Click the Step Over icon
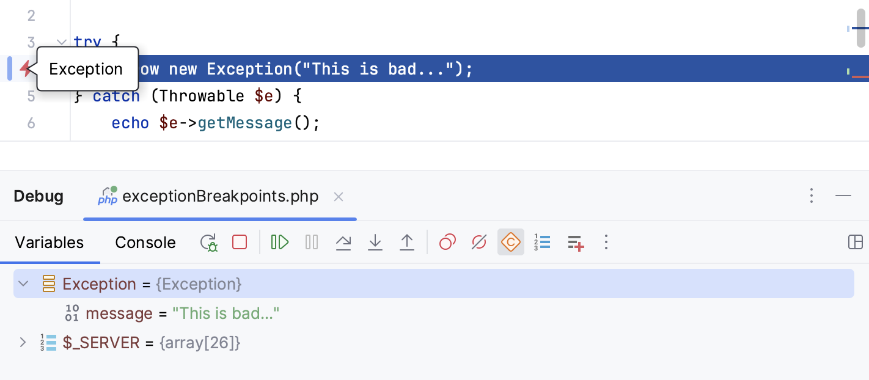Screen dimensions: 869x380 coord(343,242)
